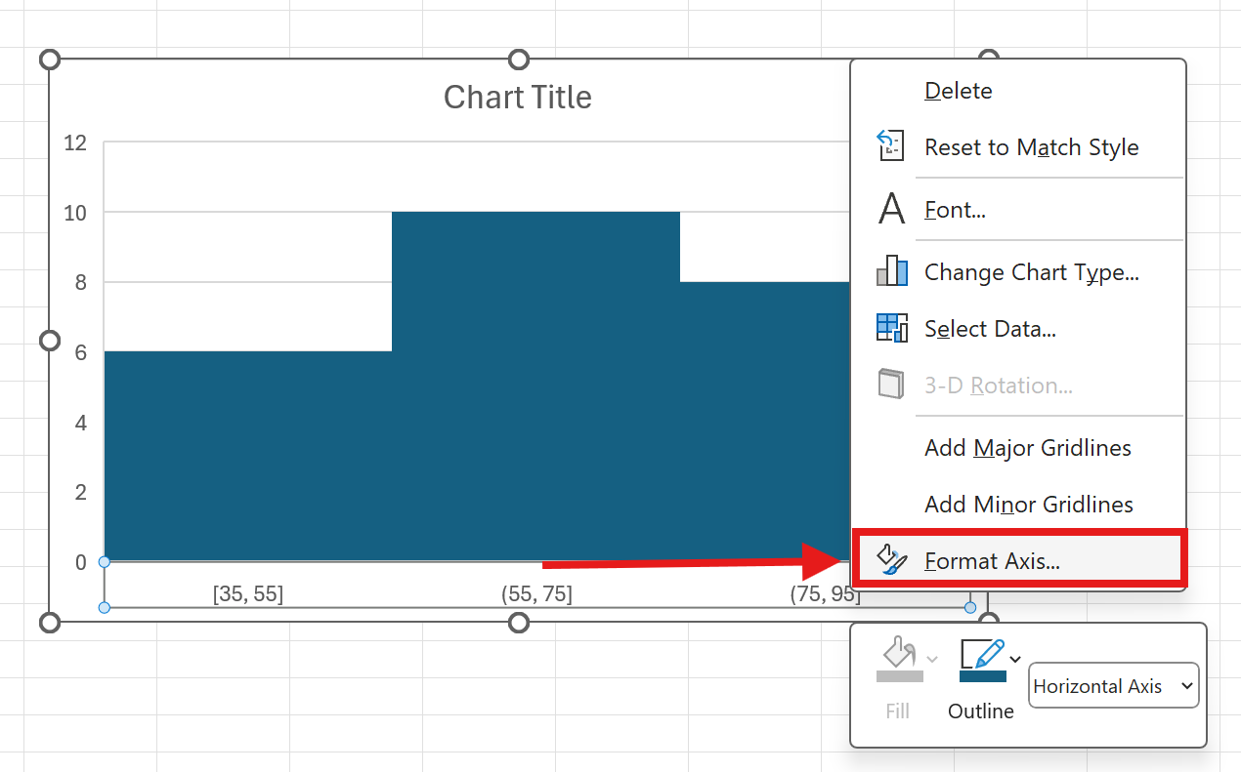Click the Font letter A icon

(x=891, y=209)
